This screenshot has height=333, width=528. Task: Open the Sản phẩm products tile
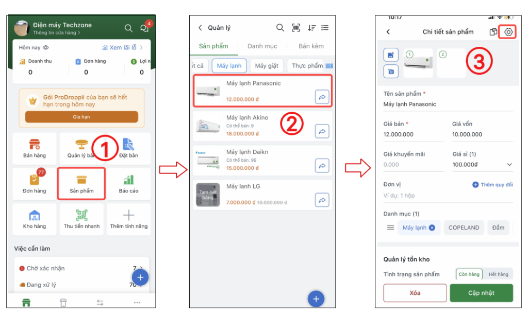[x=81, y=184]
